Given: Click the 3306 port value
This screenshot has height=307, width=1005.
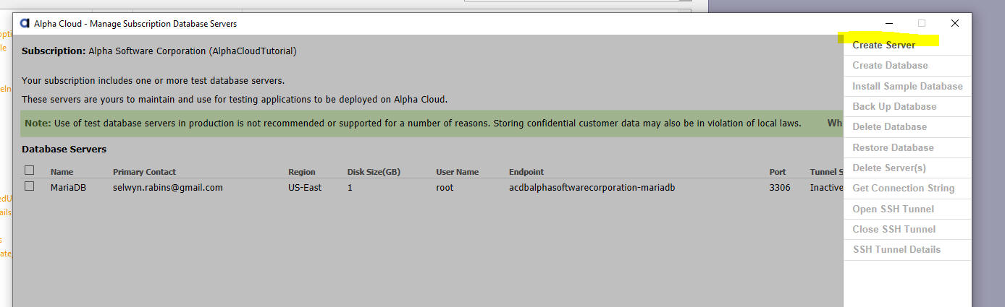Looking at the screenshot, I should pos(780,187).
